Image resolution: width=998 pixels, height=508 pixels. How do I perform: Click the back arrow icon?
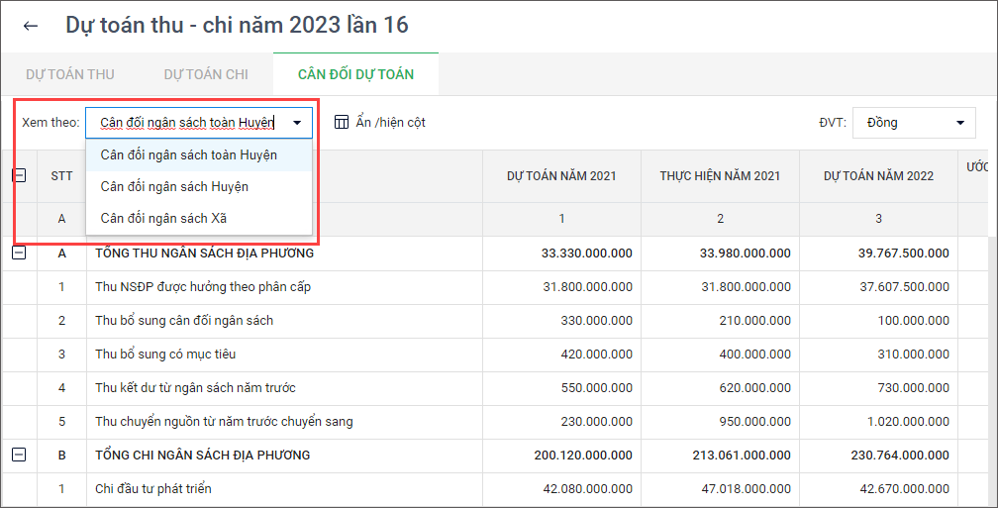coord(31,26)
